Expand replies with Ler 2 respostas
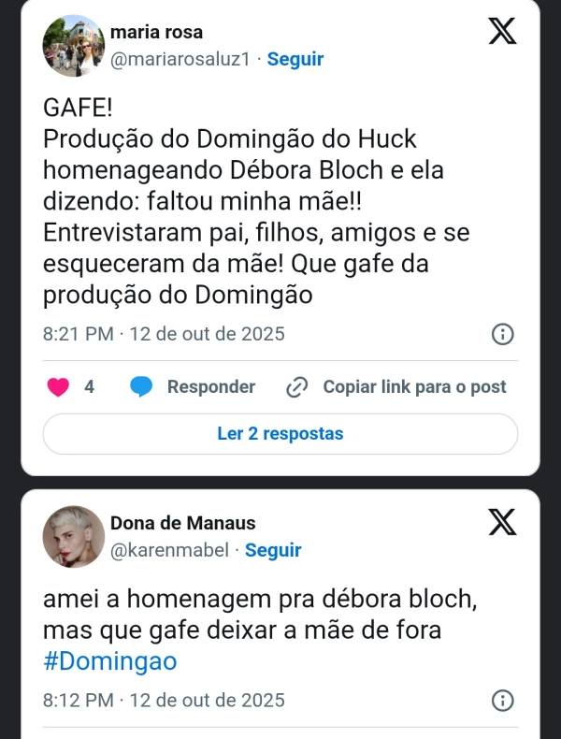The width and height of the screenshot is (561, 739). pos(280,434)
